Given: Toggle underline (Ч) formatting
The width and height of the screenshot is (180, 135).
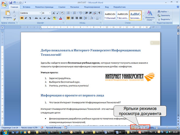Looking at the screenshot, I should coord(30,18).
